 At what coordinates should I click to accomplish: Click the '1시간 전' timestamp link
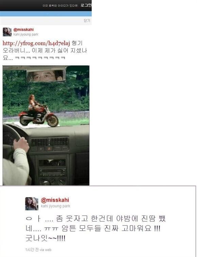coord(32,250)
